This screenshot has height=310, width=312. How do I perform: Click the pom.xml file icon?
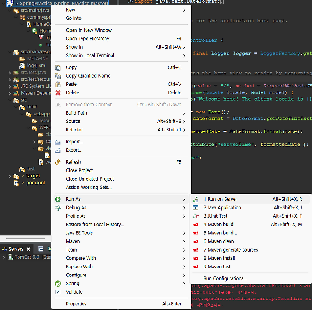16,183
